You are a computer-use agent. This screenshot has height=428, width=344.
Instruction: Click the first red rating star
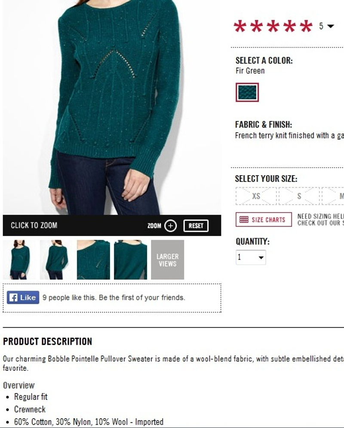click(240, 27)
